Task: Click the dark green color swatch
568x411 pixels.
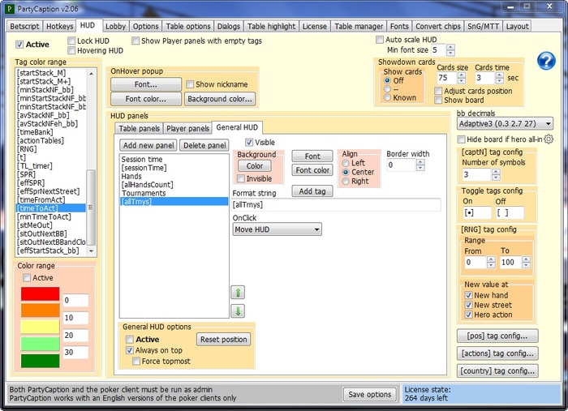Action: pyautogui.click(x=41, y=361)
